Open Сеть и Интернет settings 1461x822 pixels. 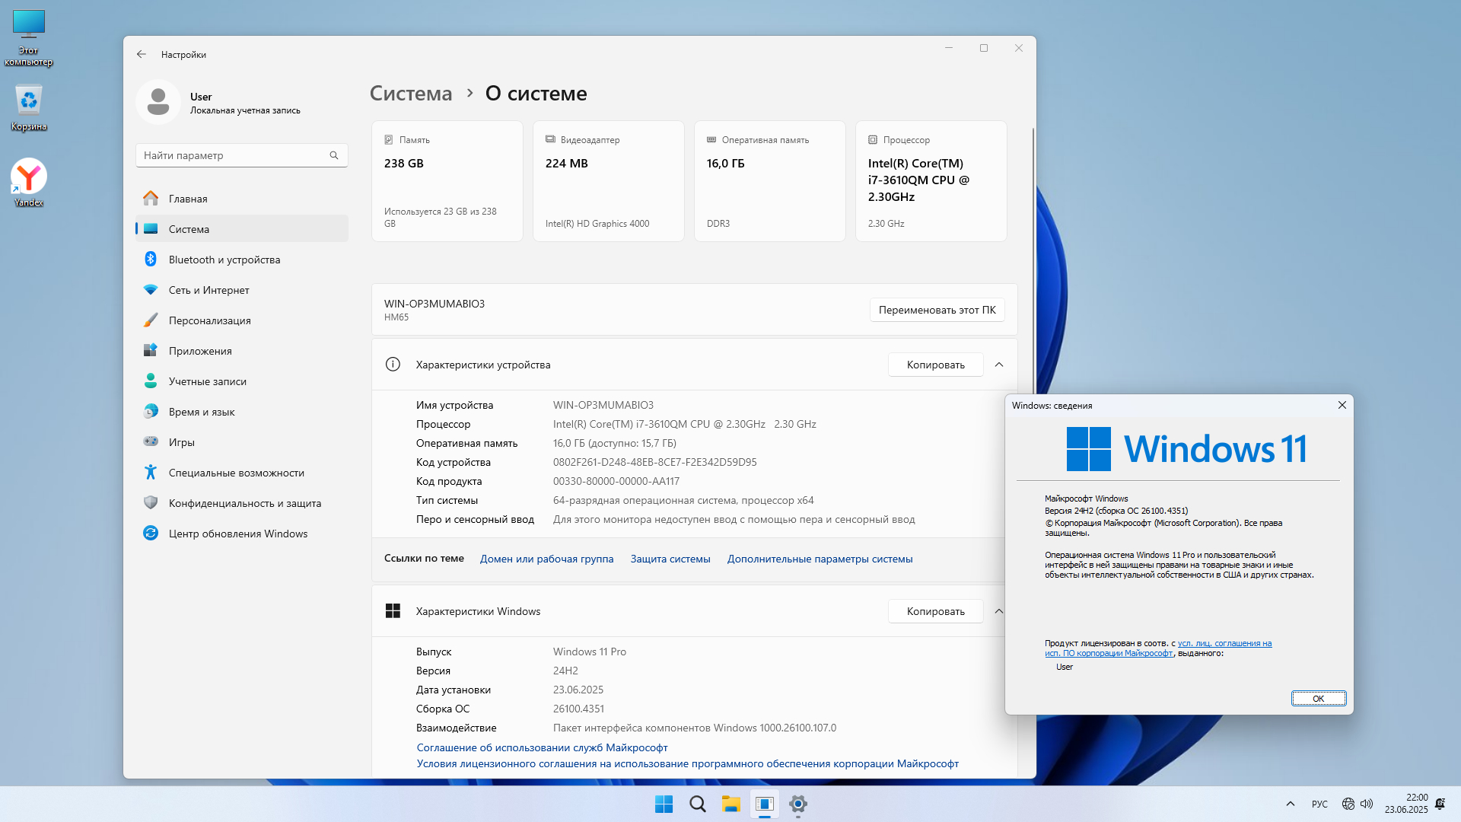(x=208, y=290)
